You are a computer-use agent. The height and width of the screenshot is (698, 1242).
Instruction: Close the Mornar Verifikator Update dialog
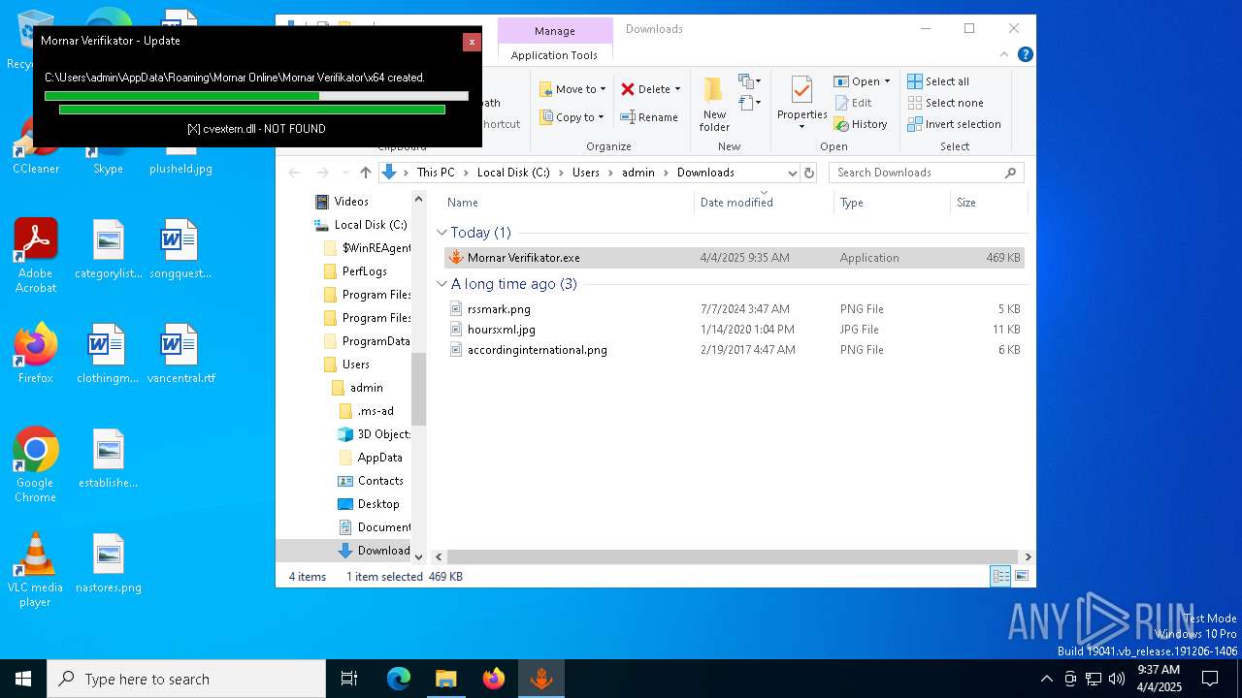click(x=472, y=42)
